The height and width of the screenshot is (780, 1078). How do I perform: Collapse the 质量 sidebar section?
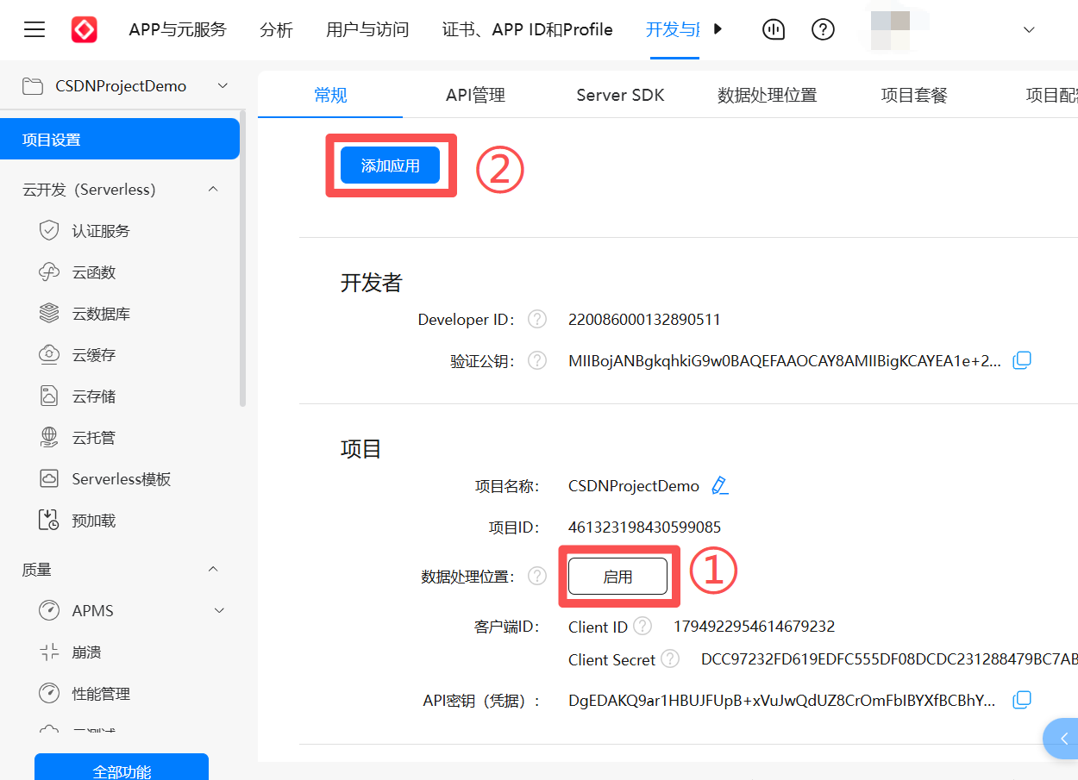[213, 570]
